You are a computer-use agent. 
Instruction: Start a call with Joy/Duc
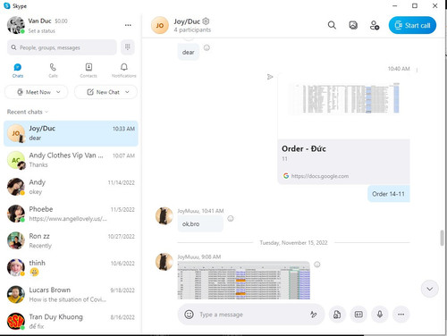point(412,25)
